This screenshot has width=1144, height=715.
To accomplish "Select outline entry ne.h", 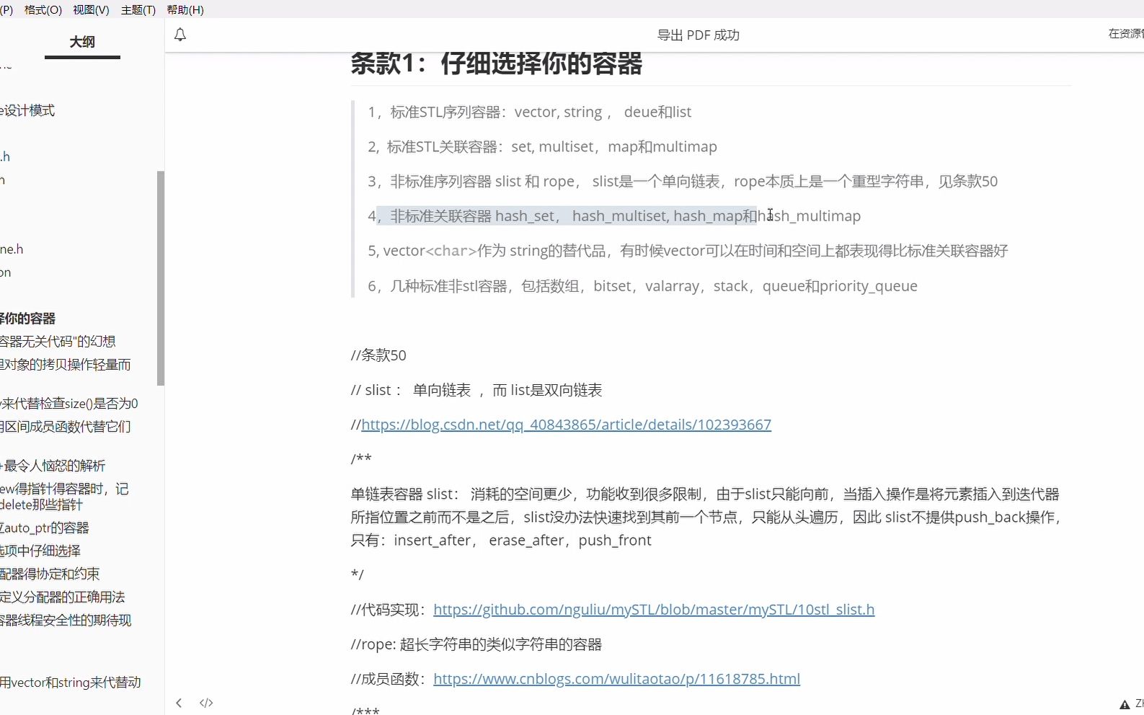I will click(12, 249).
